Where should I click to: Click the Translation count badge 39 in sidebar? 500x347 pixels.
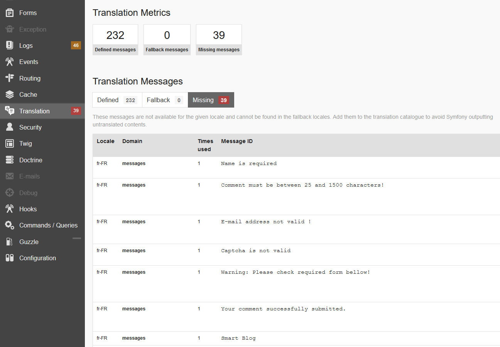click(x=76, y=111)
